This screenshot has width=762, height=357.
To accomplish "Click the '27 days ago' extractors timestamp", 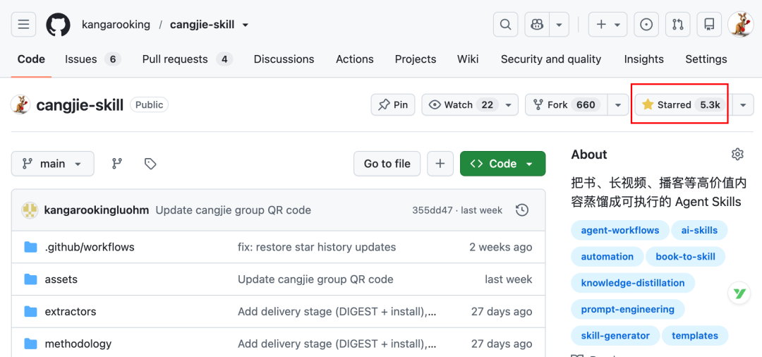I will click(x=502, y=312).
